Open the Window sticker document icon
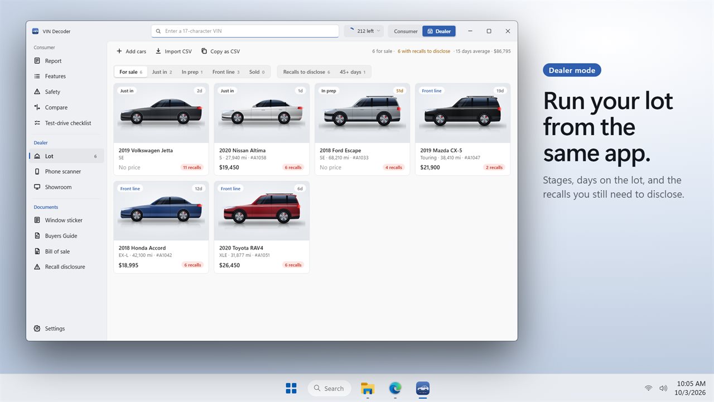Viewport: 714px width, 402px height. (x=37, y=220)
